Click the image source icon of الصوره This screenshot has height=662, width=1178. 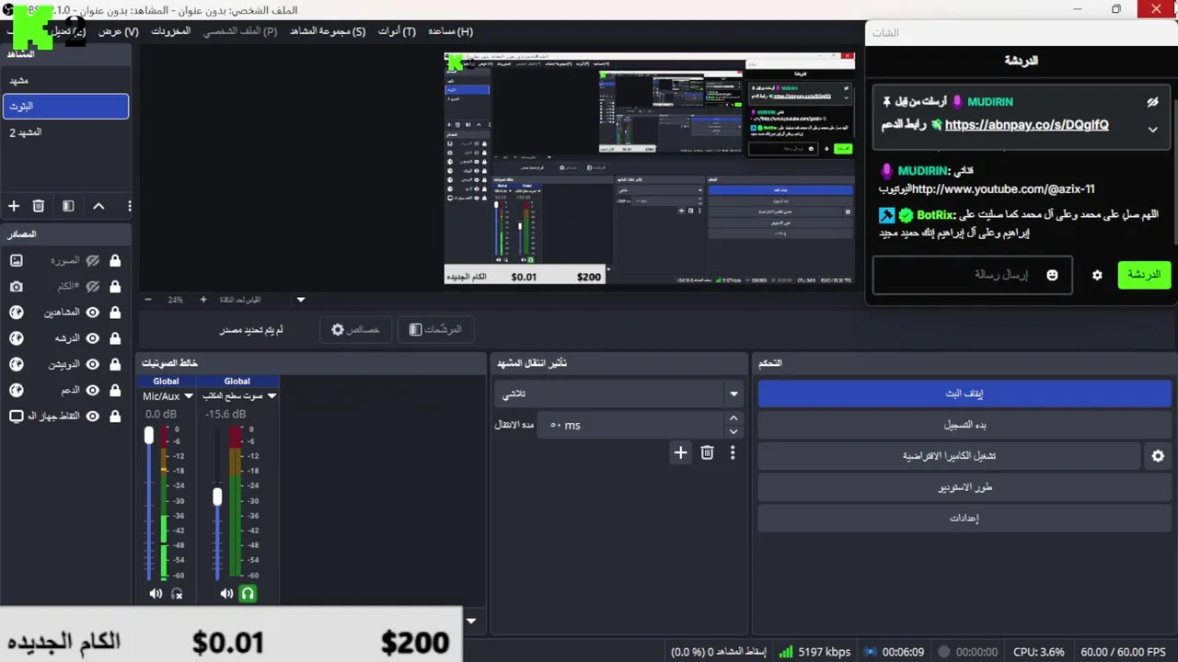(16, 261)
